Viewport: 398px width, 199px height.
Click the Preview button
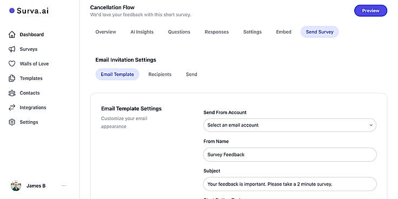click(370, 11)
